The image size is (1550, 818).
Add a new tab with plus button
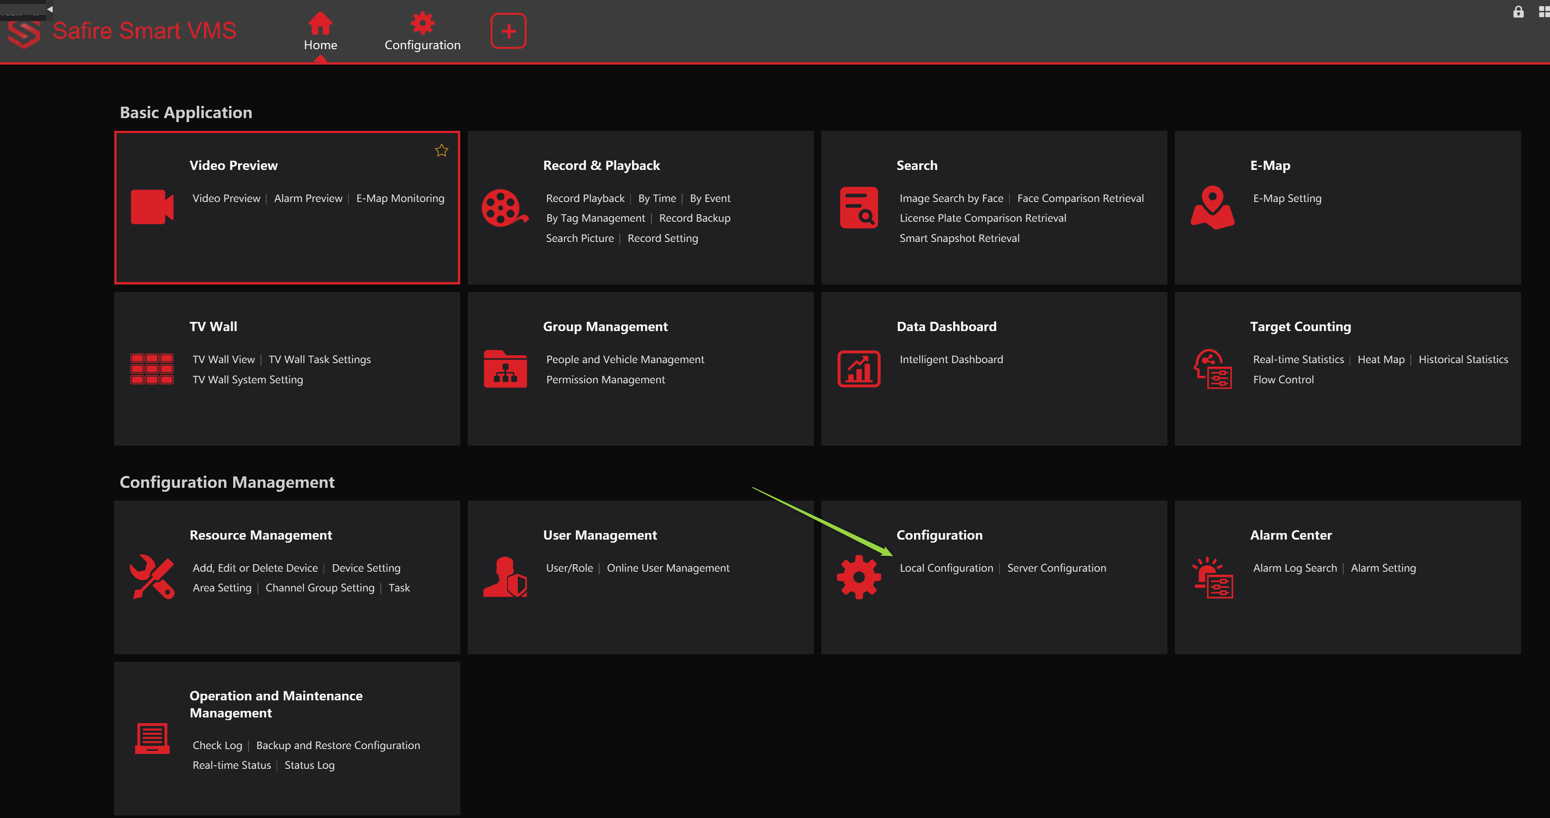tap(509, 31)
